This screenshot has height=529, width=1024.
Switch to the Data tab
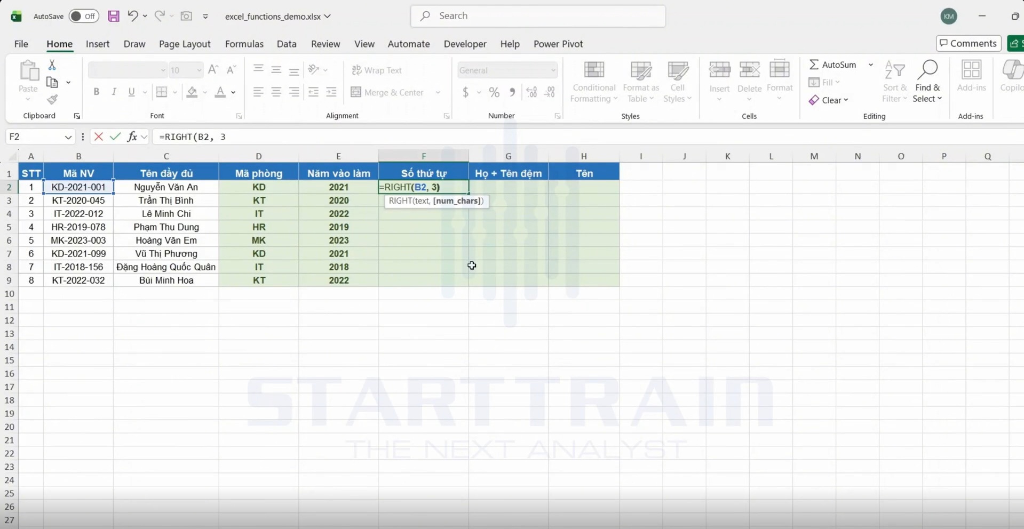(287, 44)
